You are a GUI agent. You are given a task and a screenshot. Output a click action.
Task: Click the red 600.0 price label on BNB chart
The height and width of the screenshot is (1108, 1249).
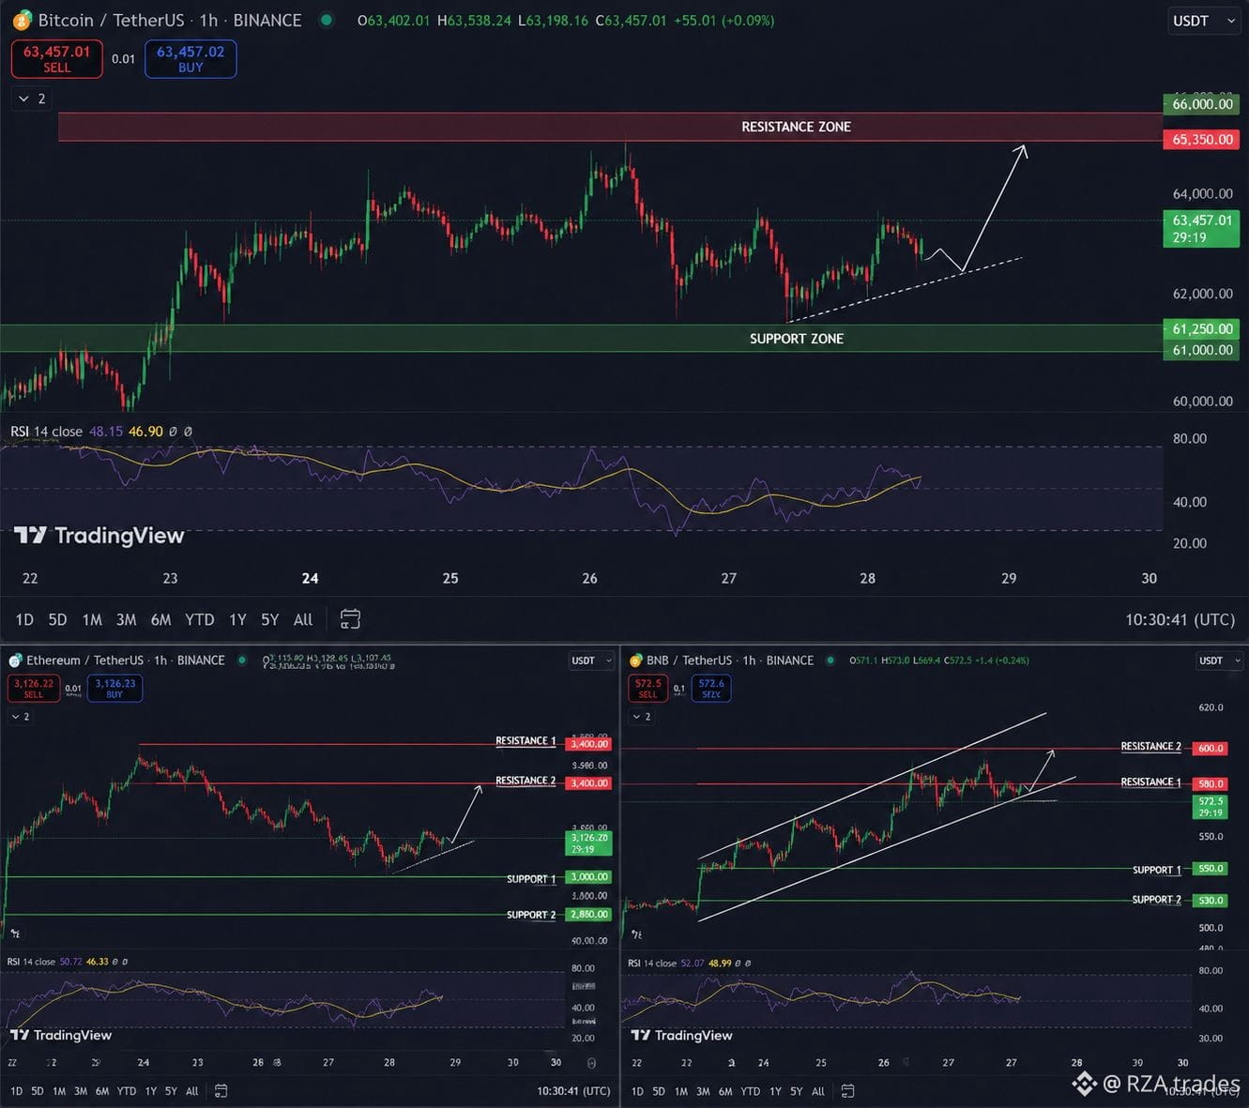tap(1211, 749)
